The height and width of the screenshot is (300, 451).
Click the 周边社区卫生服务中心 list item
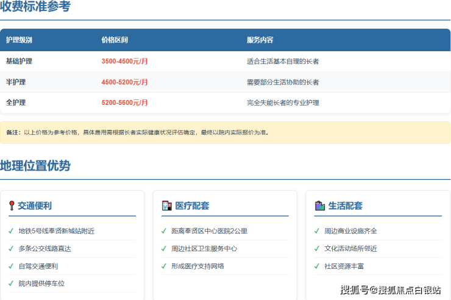coord(204,249)
